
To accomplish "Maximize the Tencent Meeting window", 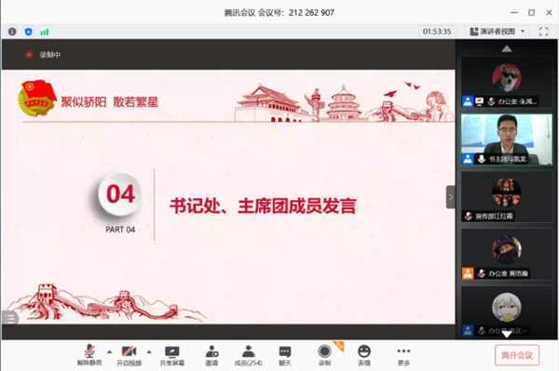I will click(532, 12).
